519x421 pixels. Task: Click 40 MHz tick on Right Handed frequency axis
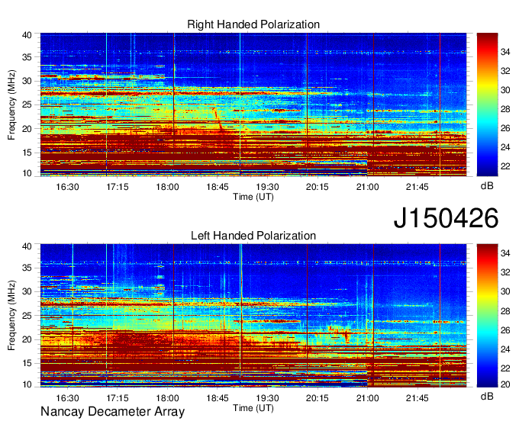[x=27, y=35]
